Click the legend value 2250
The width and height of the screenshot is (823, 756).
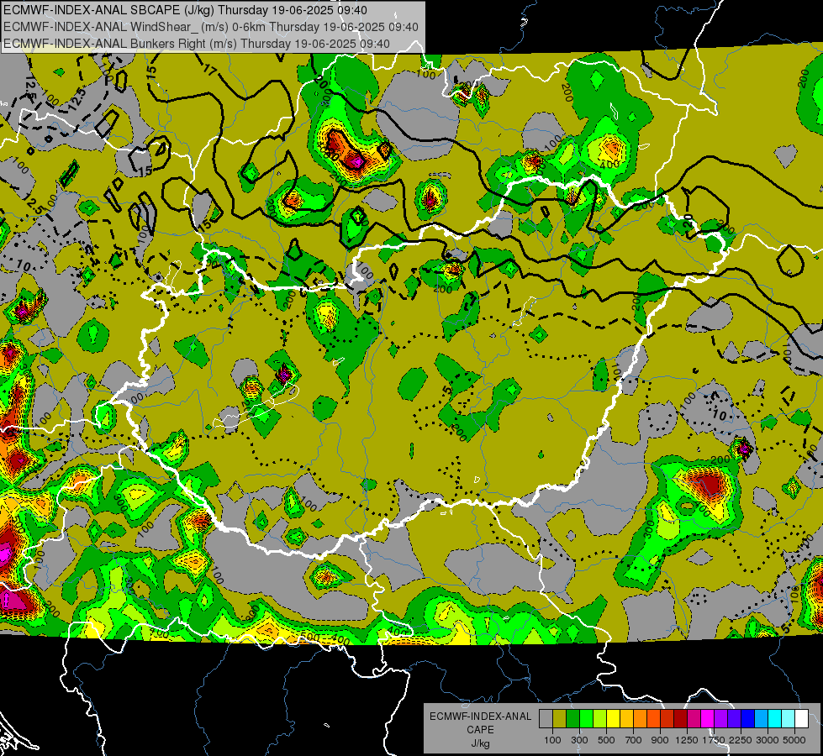[x=741, y=740]
